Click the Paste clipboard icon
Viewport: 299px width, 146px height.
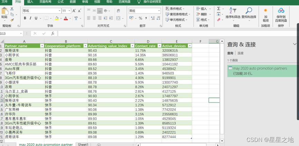tap(4, 11)
